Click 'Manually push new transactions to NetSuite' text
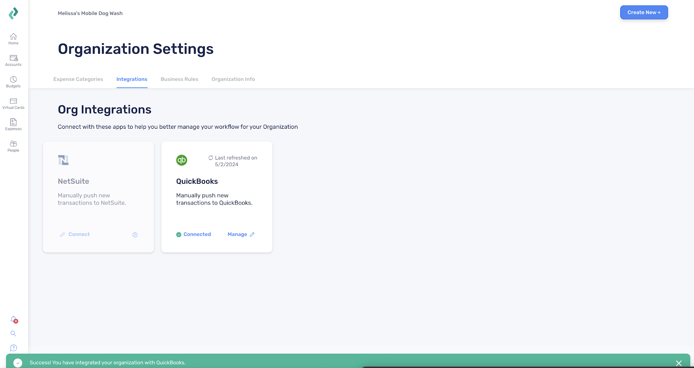The image size is (694, 368). [92, 199]
